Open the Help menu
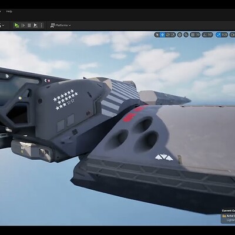Image resolution: width=235 pixels, height=235 pixels. coord(9,11)
